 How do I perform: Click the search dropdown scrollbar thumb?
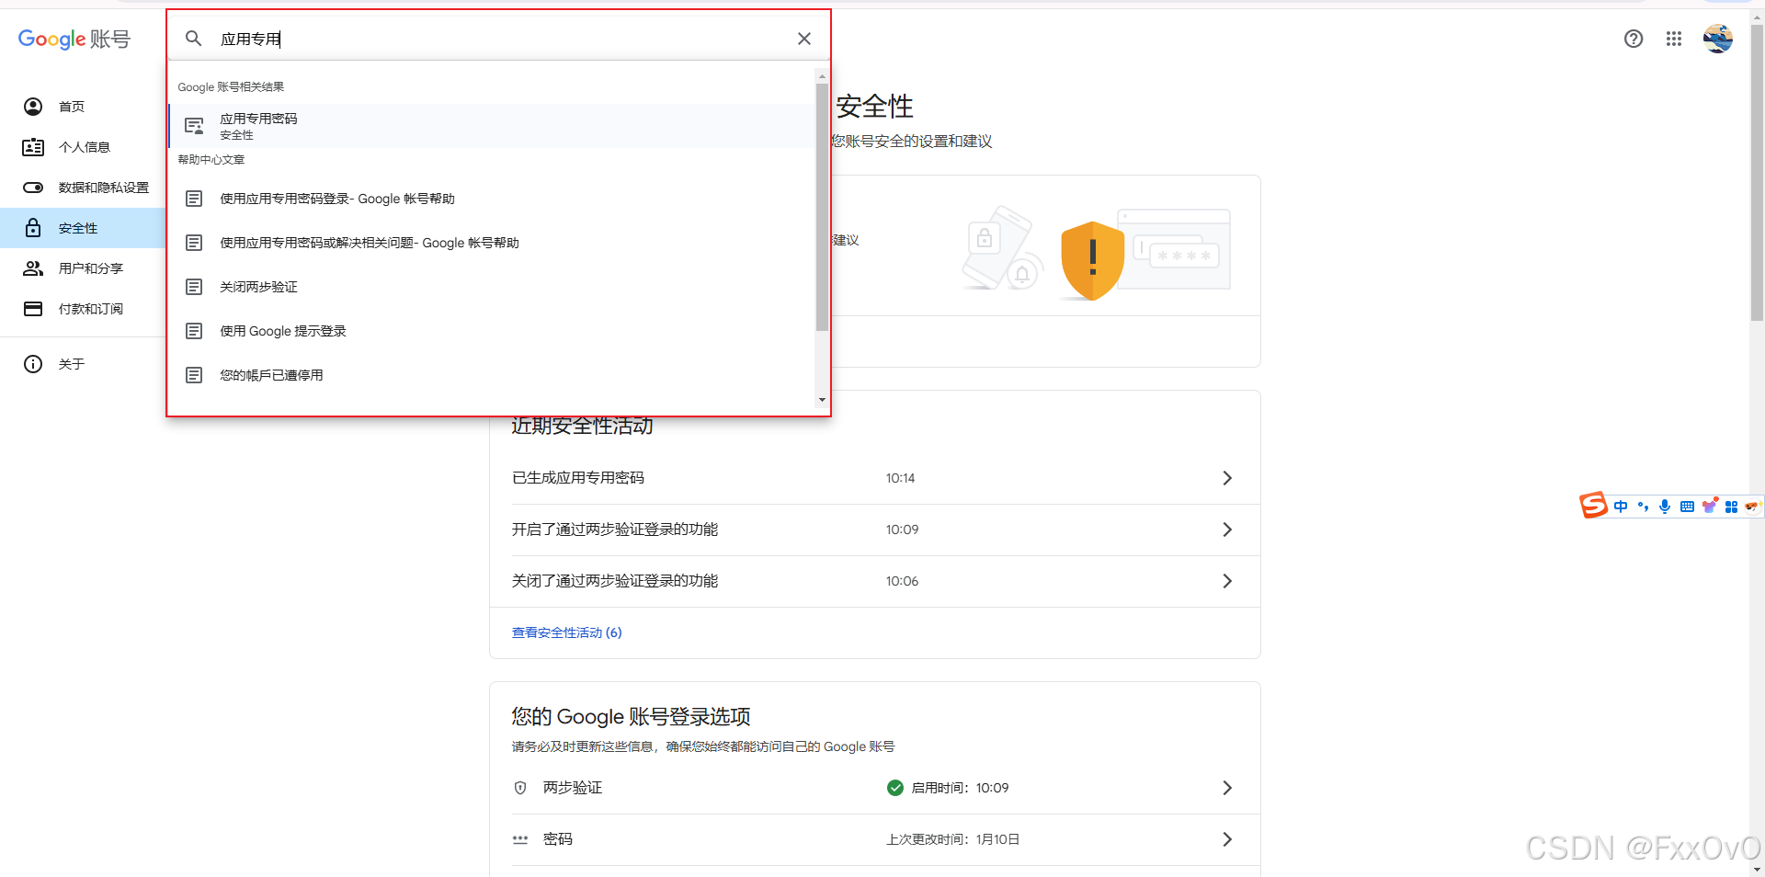(x=822, y=207)
